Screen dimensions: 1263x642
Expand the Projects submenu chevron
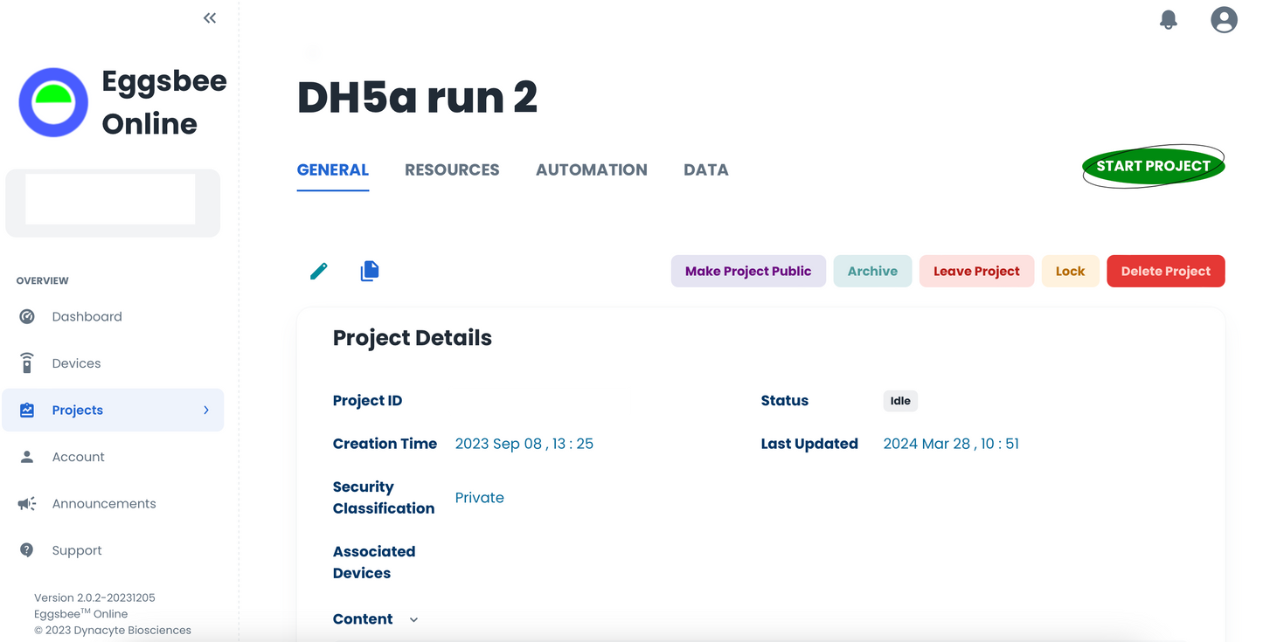click(x=206, y=411)
